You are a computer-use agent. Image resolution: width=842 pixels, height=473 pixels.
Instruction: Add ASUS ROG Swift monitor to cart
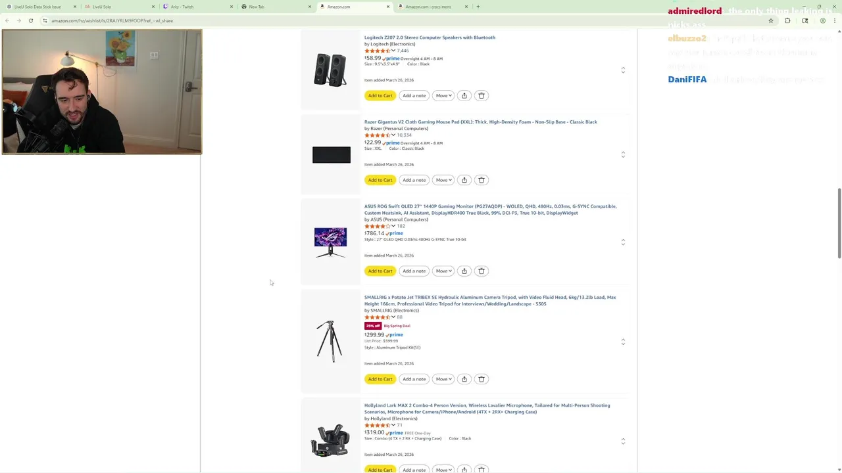(380, 271)
